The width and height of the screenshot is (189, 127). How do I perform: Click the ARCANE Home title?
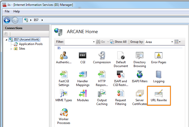82,32
